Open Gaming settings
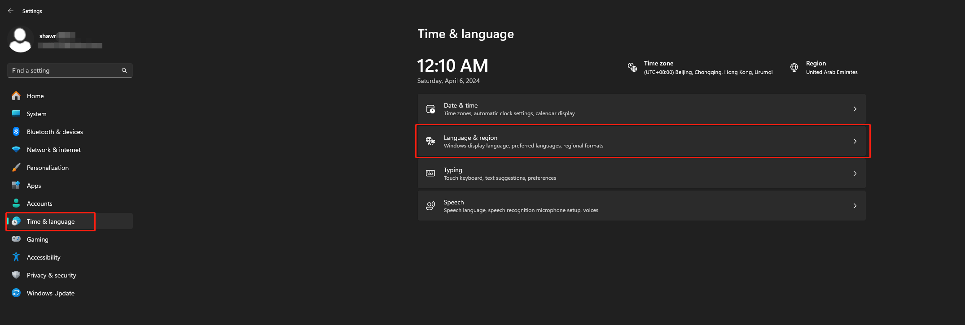Viewport: 965px width, 325px height. pyautogui.click(x=70, y=239)
